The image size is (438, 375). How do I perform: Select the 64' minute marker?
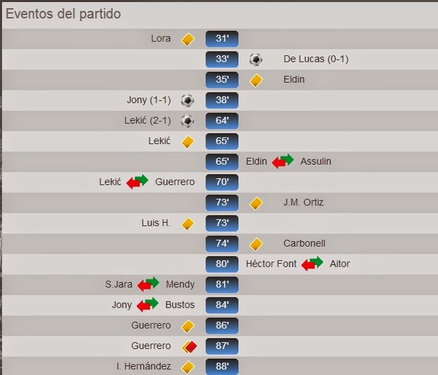221,121
